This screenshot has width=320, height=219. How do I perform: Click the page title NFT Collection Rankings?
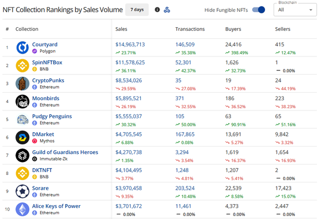[x=62, y=10]
